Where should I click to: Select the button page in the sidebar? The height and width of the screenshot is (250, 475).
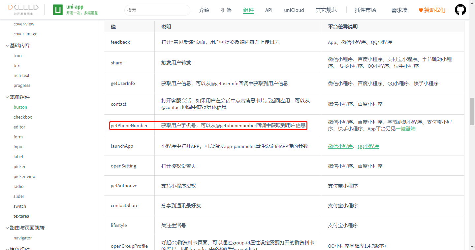(x=20, y=107)
